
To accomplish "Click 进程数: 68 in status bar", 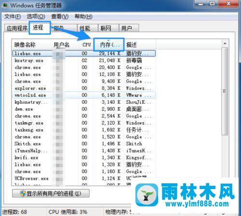I will (x=14, y=212).
